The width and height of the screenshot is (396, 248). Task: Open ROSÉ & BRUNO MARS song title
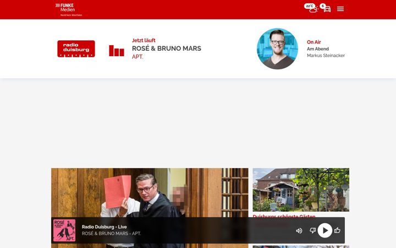pyautogui.click(x=167, y=48)
